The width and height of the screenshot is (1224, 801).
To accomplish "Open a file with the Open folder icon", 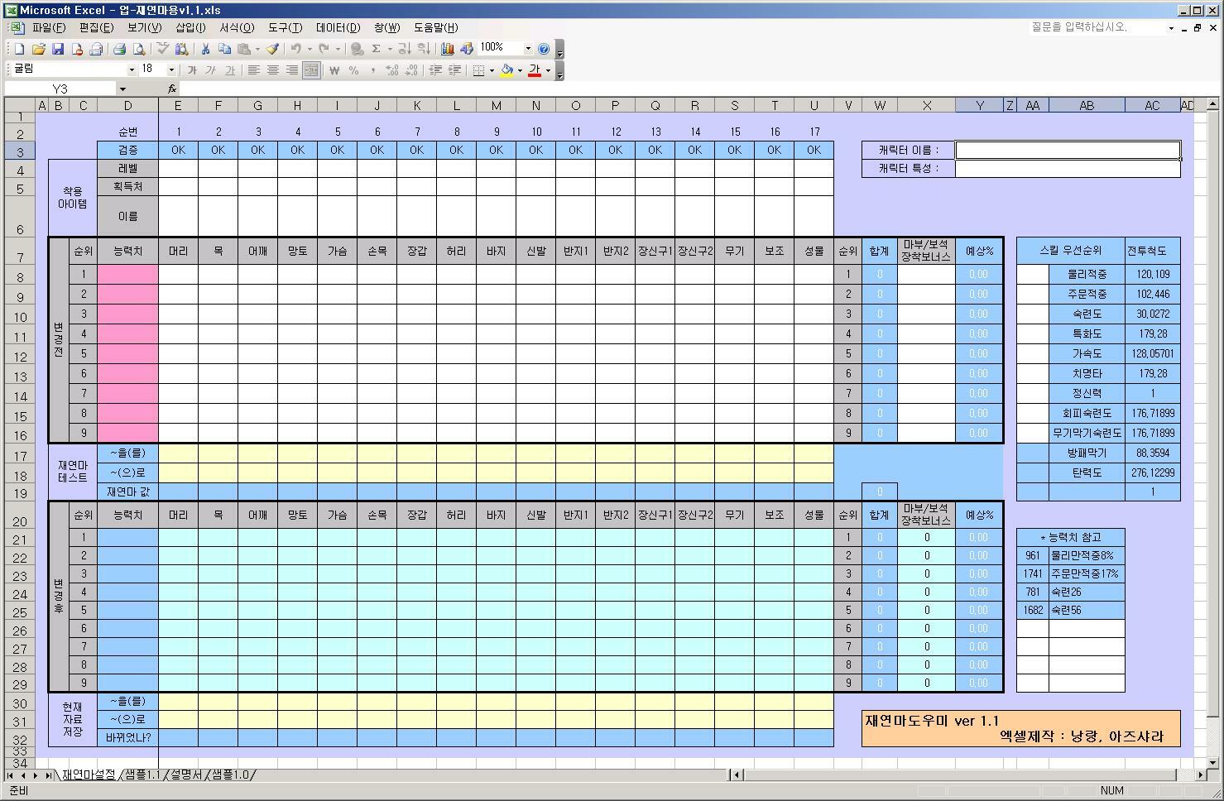I will click(38, 49).
